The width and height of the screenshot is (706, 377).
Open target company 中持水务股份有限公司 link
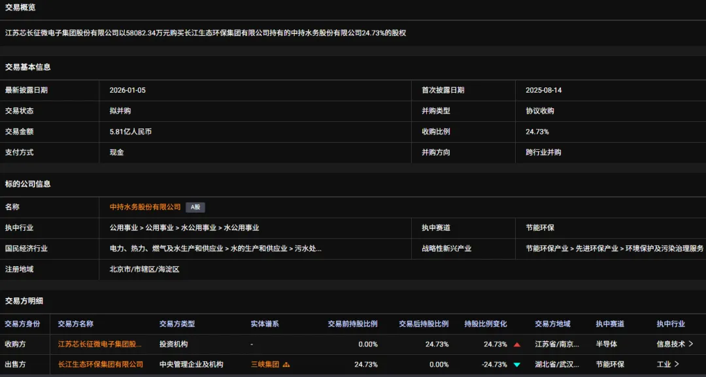[x=145, y=207]
